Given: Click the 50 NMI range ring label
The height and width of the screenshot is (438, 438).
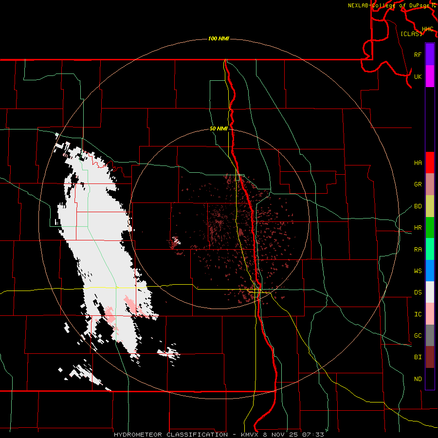Looking at the screenshot, I should coord(219,128).
